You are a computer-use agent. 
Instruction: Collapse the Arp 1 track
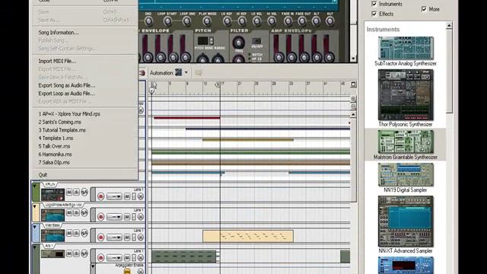[x=35, y=247]
